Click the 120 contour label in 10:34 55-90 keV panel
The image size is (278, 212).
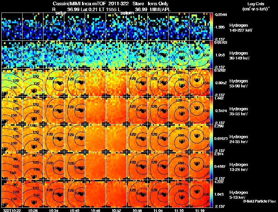tap(50, 78)
